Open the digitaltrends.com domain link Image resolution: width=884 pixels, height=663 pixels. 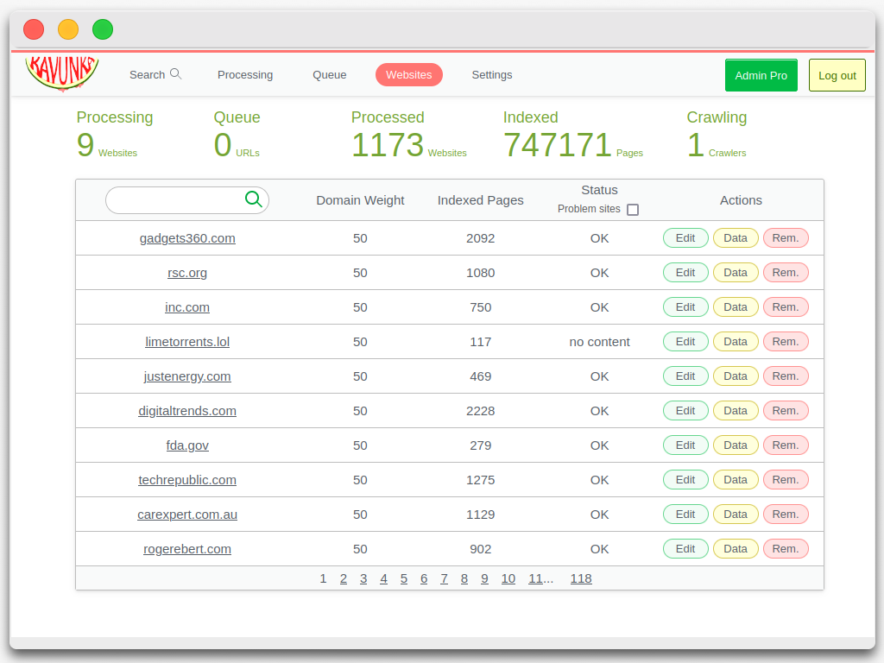[187, 411]
